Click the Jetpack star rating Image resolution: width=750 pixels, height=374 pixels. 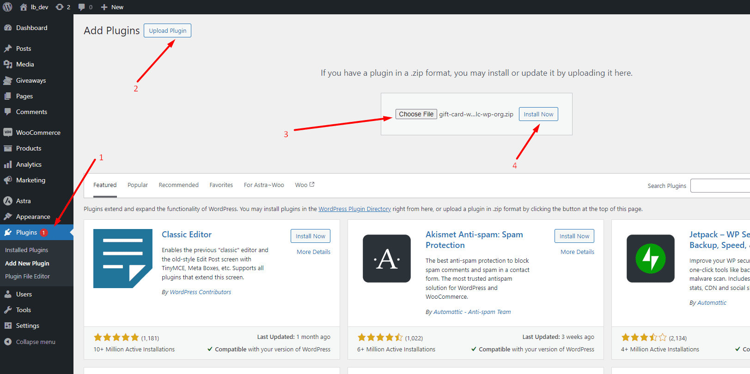pos(644,338)
